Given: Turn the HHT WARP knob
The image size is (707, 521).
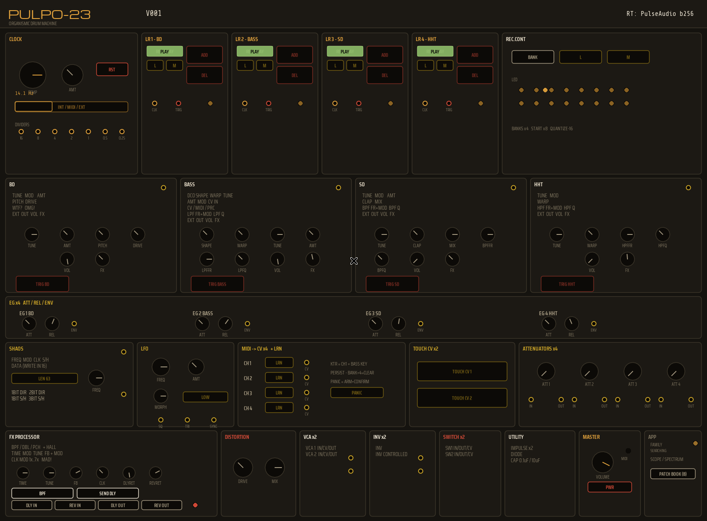Looking at the screenshot, I should click(592, 234).
